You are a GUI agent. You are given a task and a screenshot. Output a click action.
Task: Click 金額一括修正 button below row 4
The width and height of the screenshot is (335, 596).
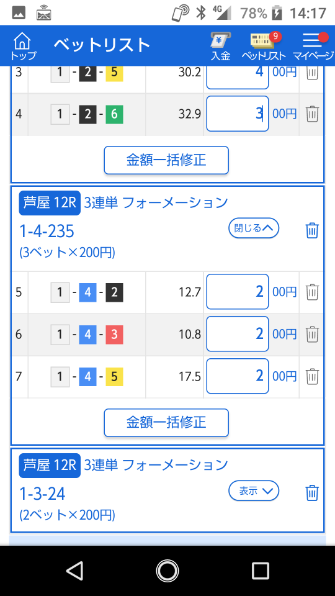[166, 160]
